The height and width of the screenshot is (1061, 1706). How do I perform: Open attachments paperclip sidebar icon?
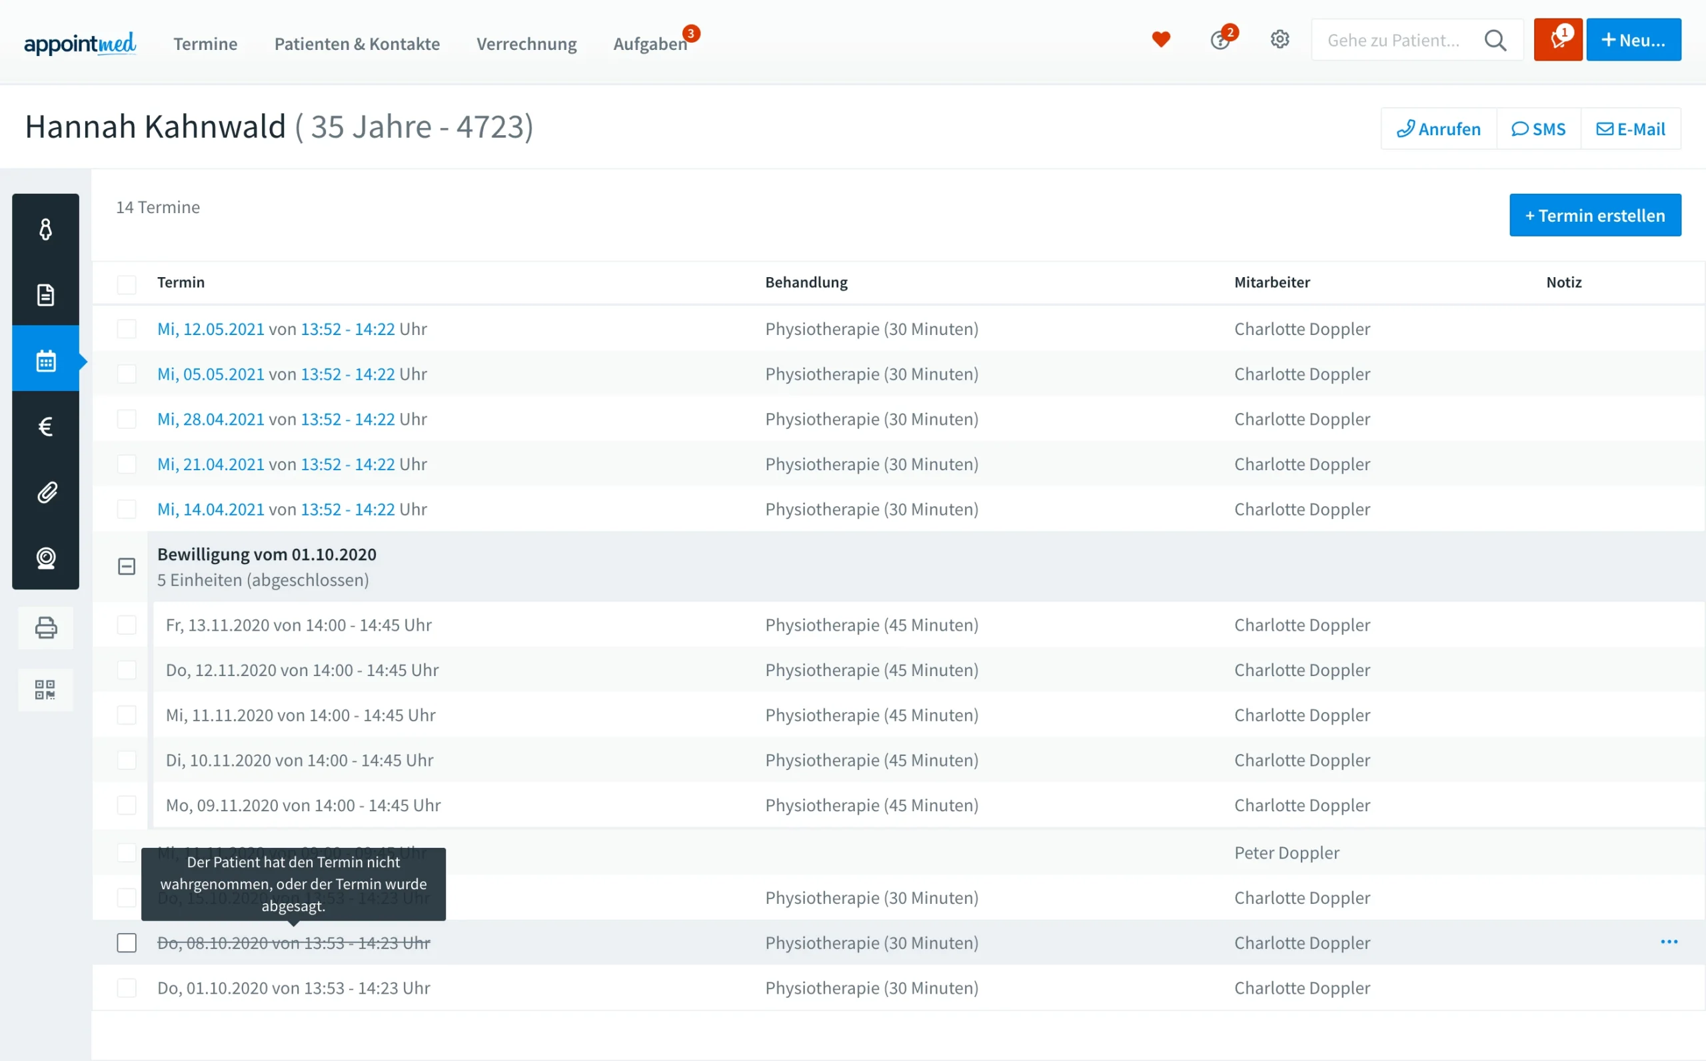point(45,493)
